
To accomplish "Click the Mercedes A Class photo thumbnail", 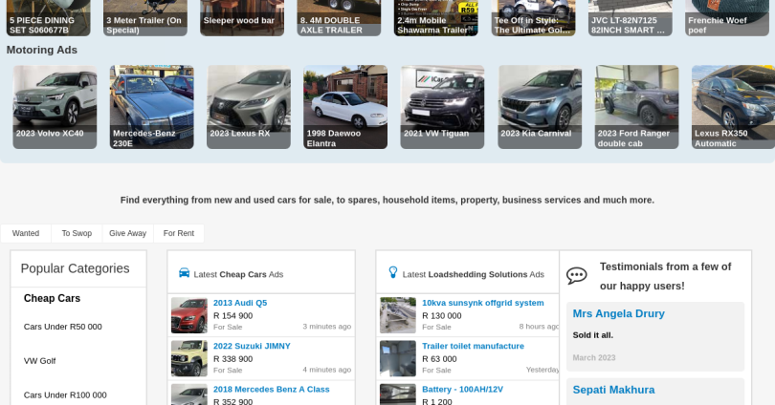I will click(189, 394).
